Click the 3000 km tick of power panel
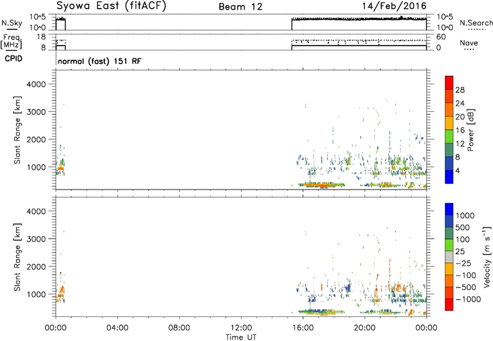 [x=36, y=112]
